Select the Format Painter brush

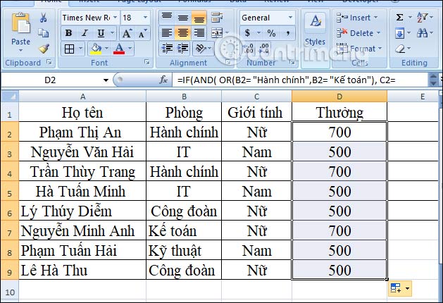click(44, 49)
